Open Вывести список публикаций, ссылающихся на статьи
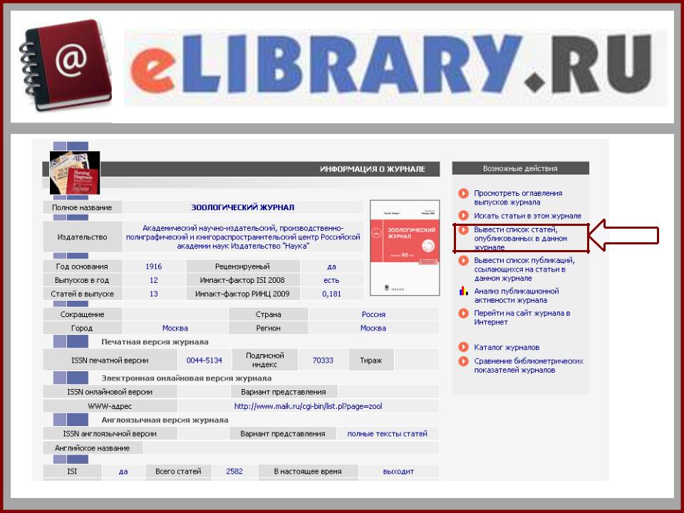The width and height of the screenshot is (684, 513). click(524, 269)
